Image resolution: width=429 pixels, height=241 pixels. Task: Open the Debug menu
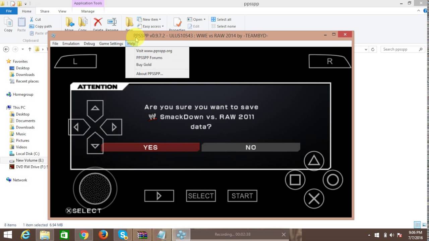click(89, 44)
